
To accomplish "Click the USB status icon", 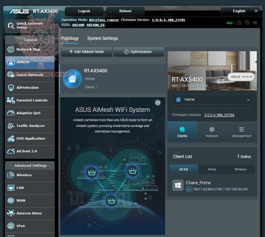I will [x=255, y=23].
